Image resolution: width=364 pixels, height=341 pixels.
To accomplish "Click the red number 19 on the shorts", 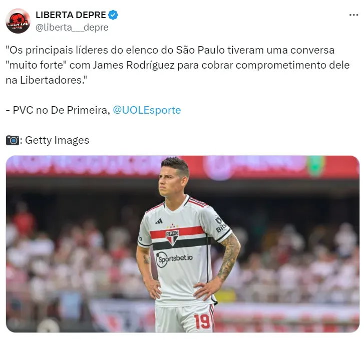I will pos(202,321).
